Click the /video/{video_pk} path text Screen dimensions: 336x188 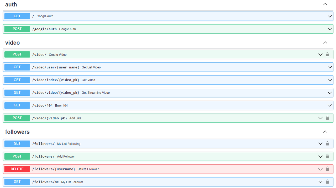[x=49, y=118]
